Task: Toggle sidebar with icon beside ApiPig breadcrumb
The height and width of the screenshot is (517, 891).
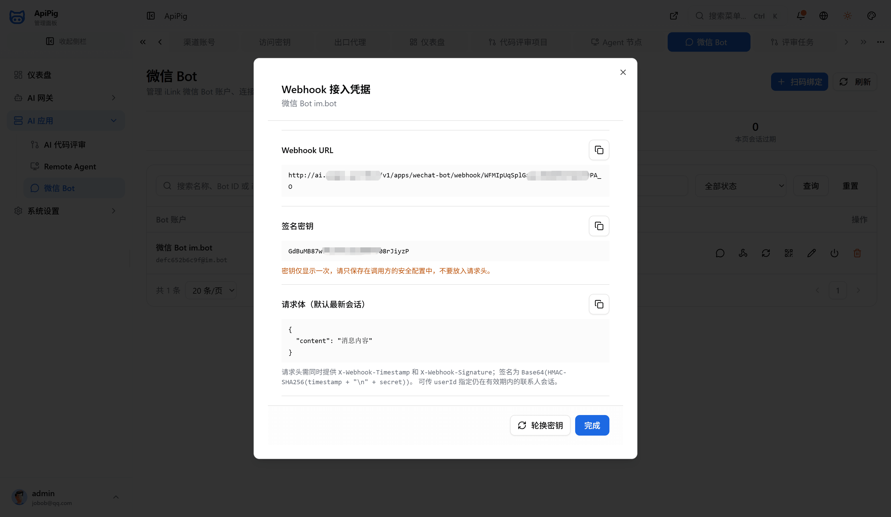Action: pos(150,16)
